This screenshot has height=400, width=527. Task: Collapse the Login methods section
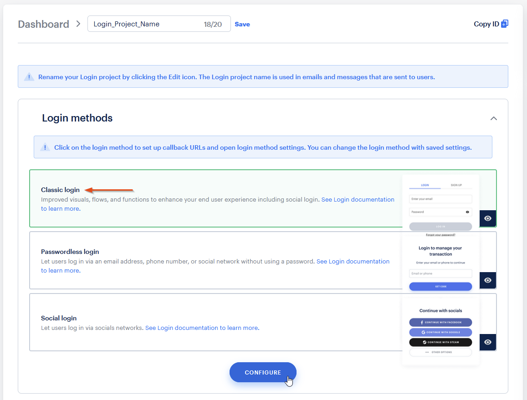pos(493,118)
